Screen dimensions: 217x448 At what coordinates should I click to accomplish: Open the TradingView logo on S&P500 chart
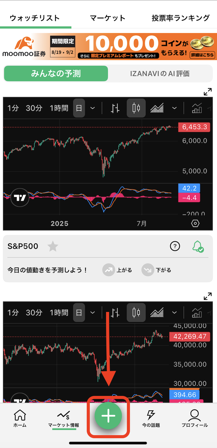point(20,198)
